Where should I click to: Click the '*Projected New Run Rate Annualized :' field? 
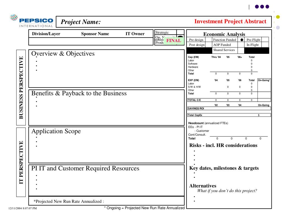[106, 201]
